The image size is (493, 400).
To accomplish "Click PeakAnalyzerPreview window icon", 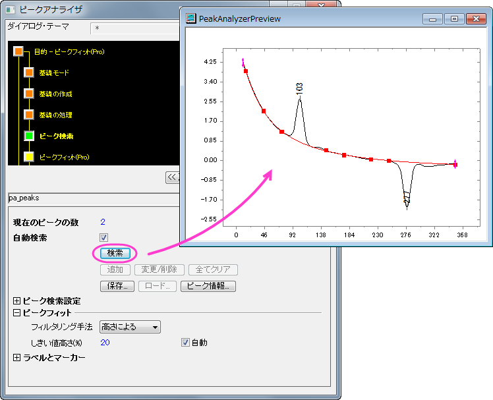I will 190,18.
